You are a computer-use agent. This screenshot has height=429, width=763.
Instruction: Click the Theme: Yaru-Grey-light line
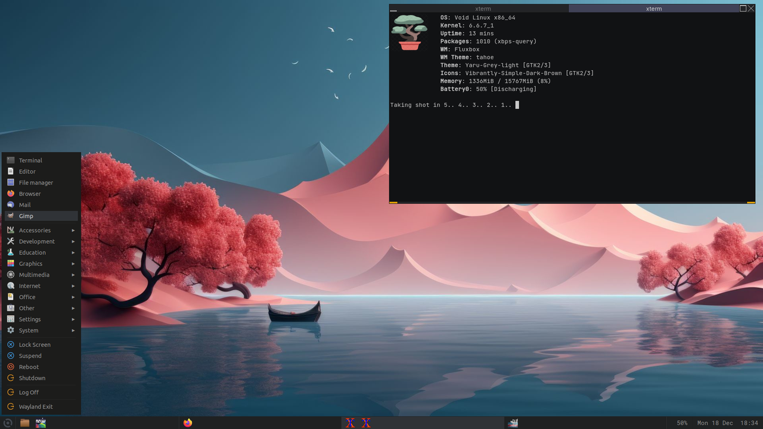496,66
